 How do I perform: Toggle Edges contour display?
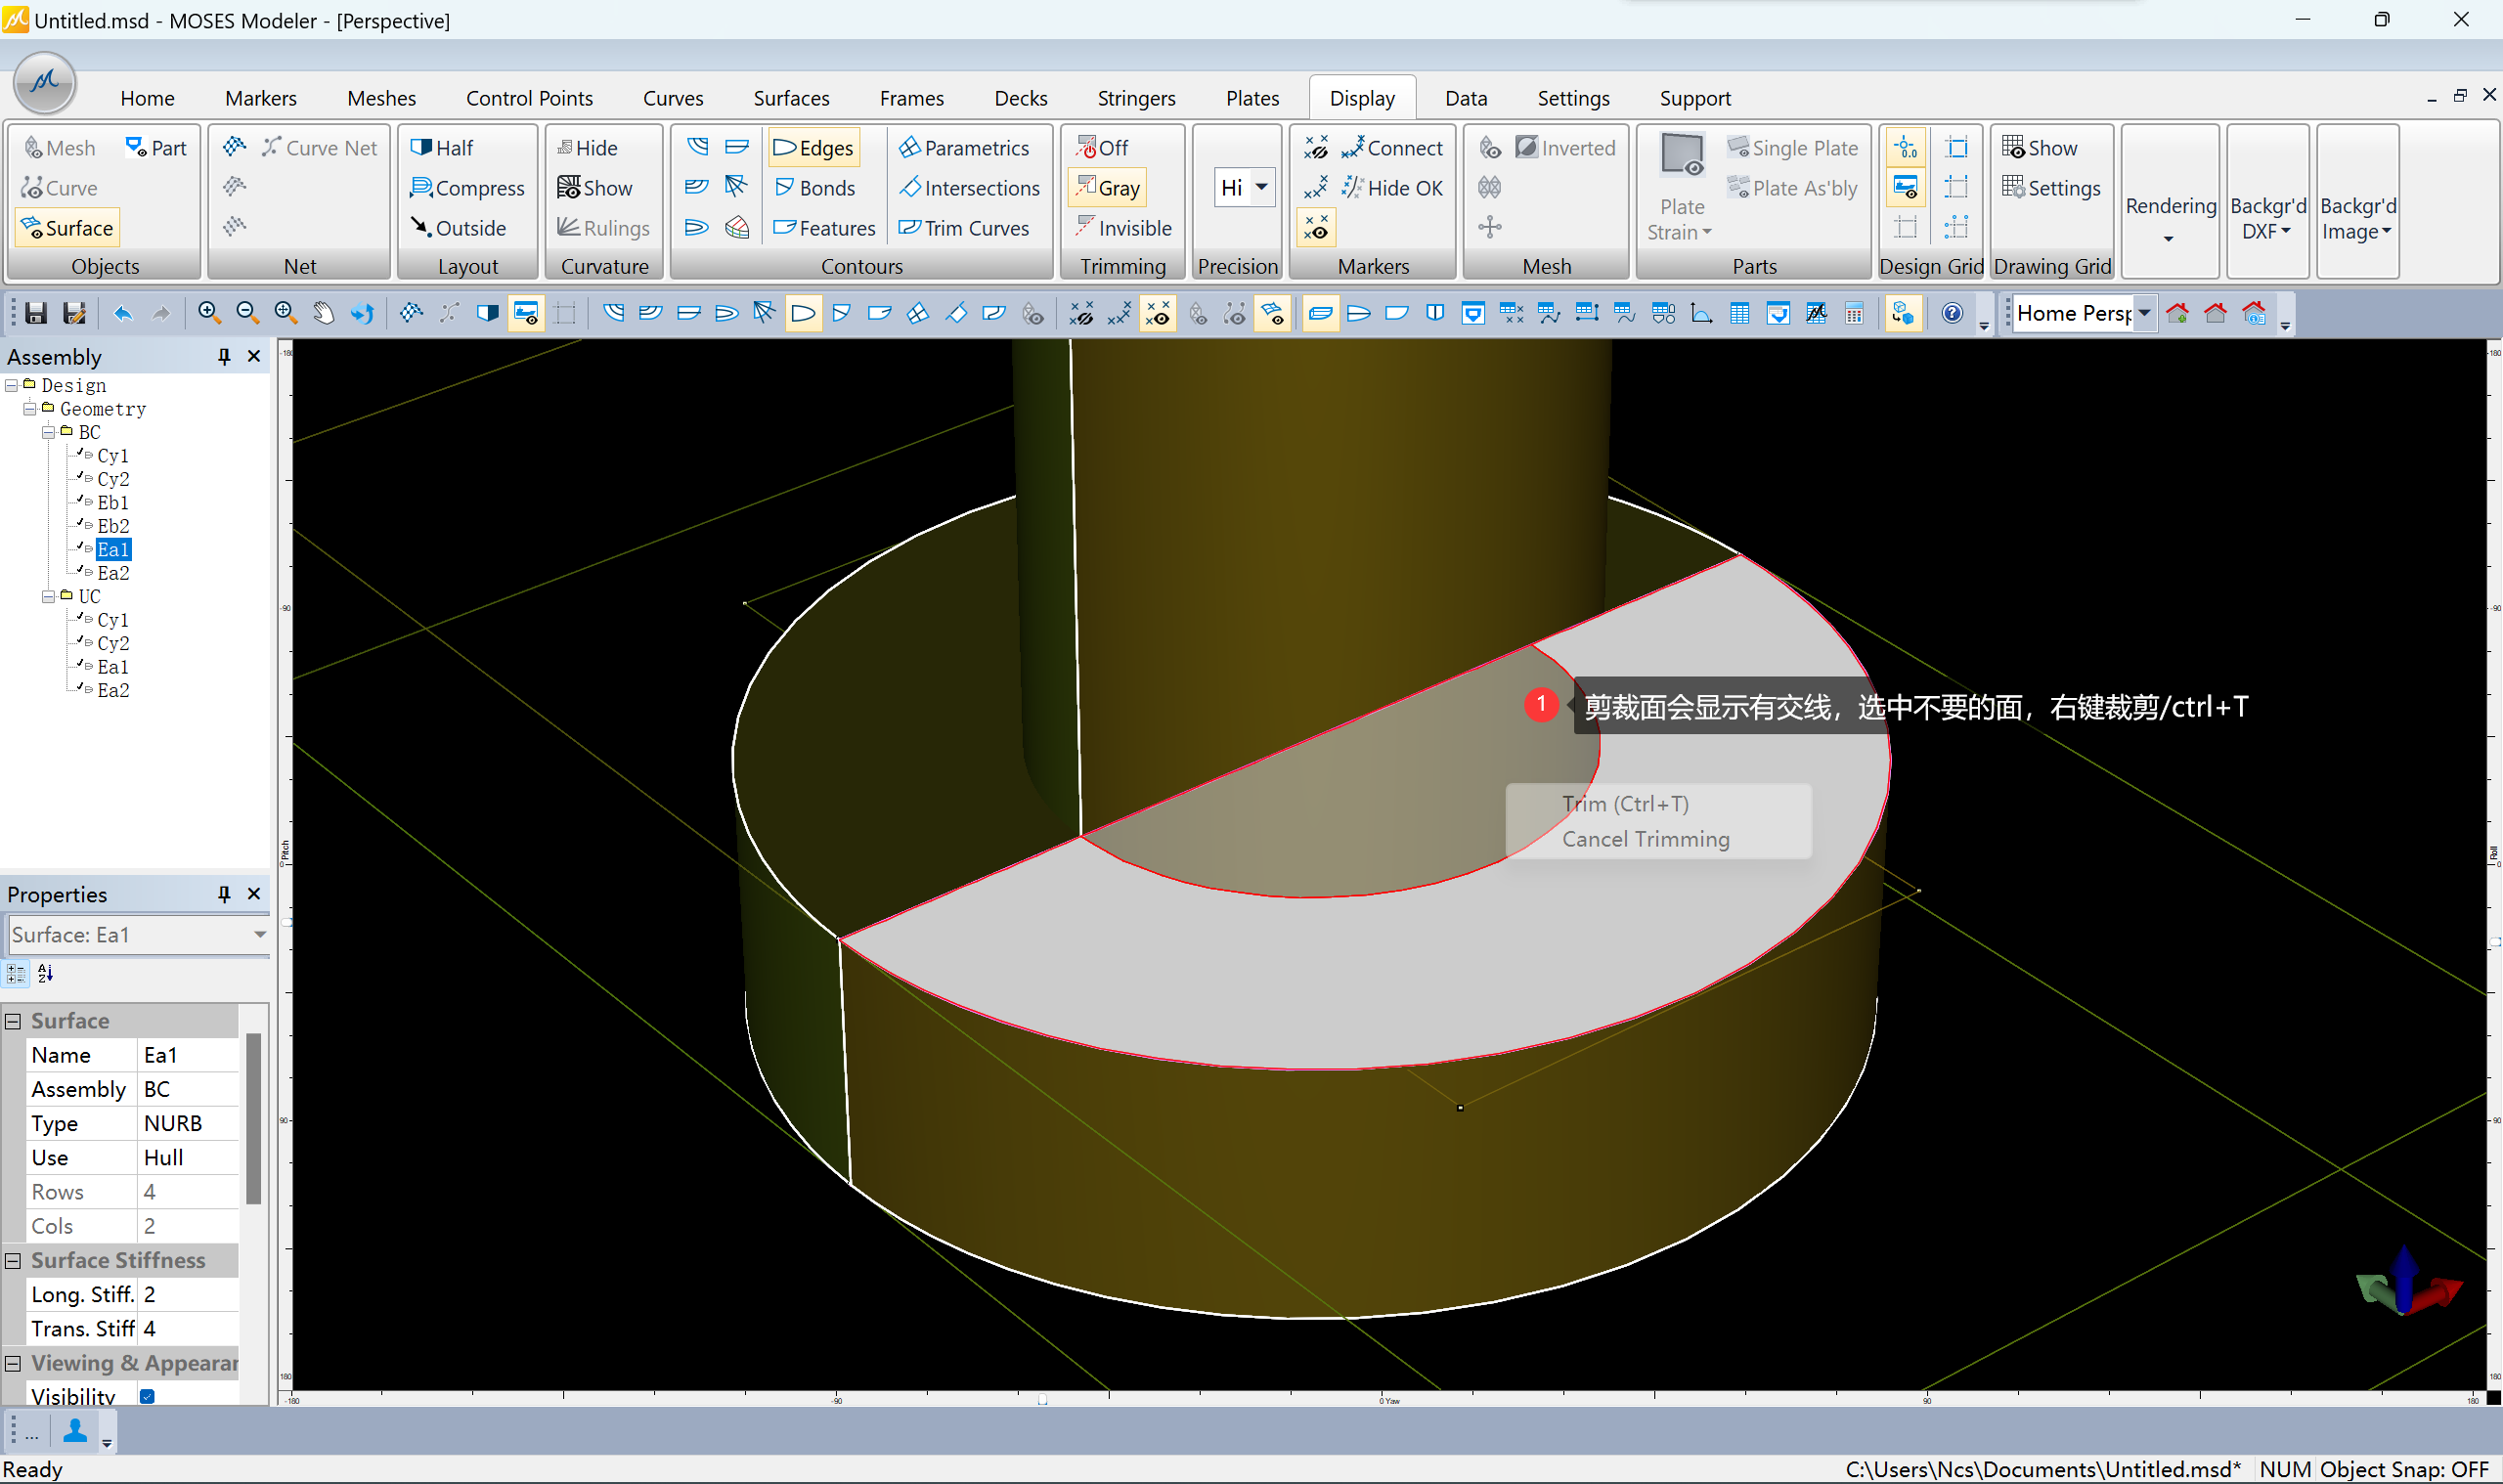click(x=813, y=148)
